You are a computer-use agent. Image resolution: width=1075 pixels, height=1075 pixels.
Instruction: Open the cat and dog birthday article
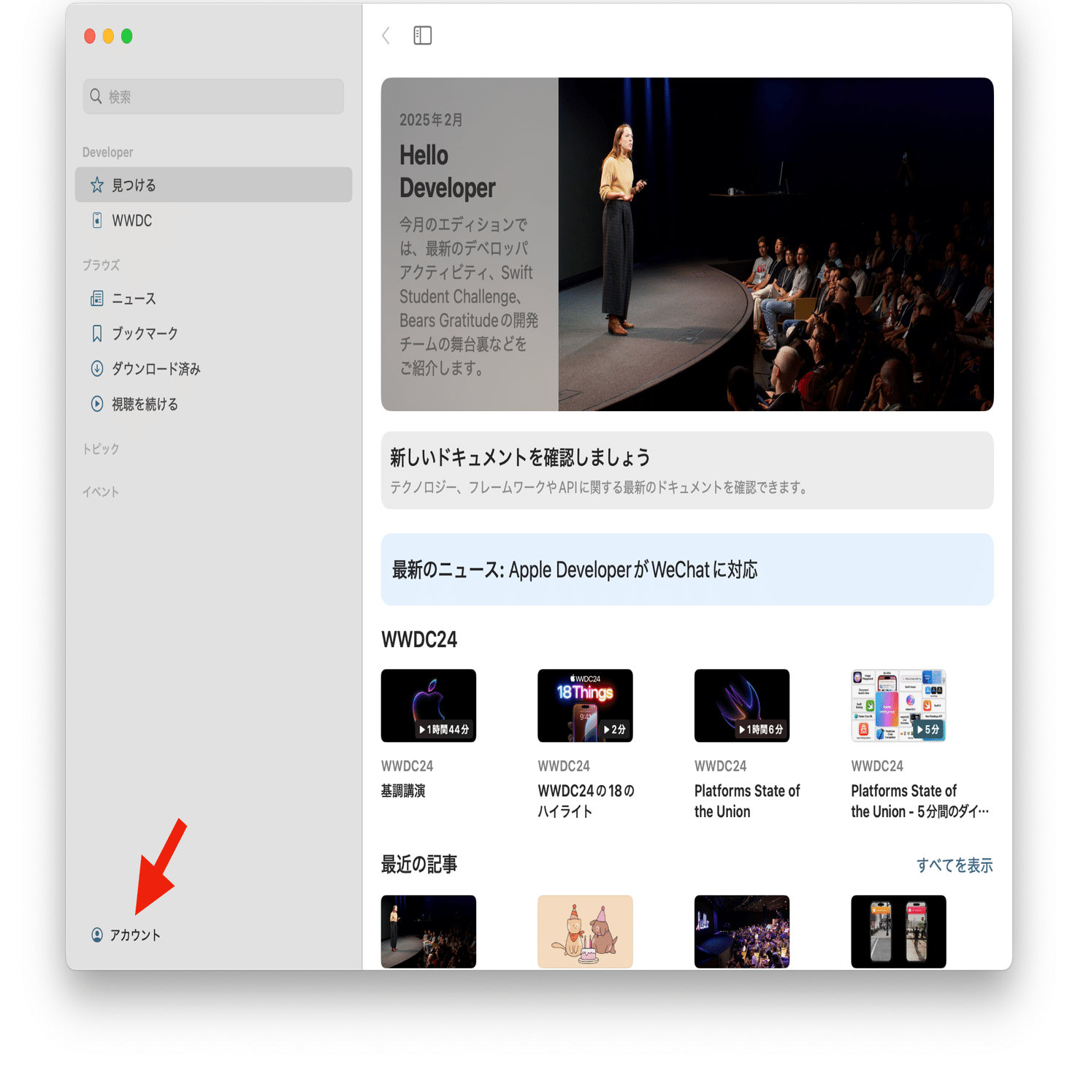click(x=585, y=932)
